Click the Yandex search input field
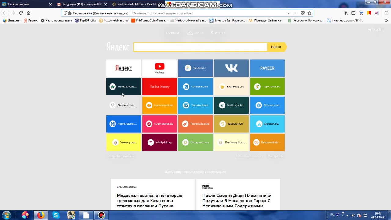The height and width of the screenshot is (220, 391). click(200, 47)
